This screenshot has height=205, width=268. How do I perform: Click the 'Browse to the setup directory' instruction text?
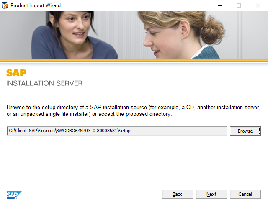[134, 110]
